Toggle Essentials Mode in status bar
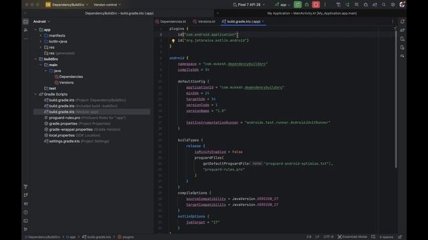This screenshot has height=240, width=428. (x=352, y=237)
